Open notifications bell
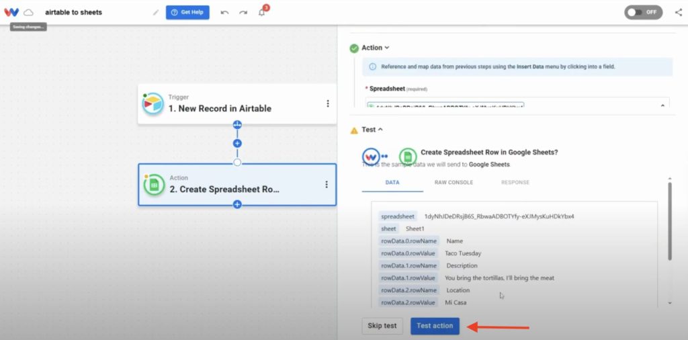 [x=262, y=12]
